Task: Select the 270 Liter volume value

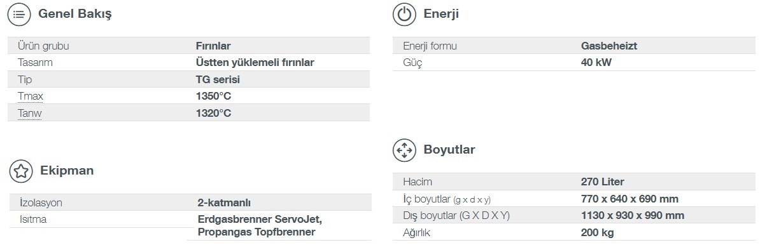Action: click(x=603, y=182)
